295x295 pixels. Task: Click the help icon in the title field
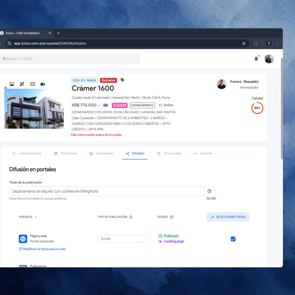(x=209, y=191)
